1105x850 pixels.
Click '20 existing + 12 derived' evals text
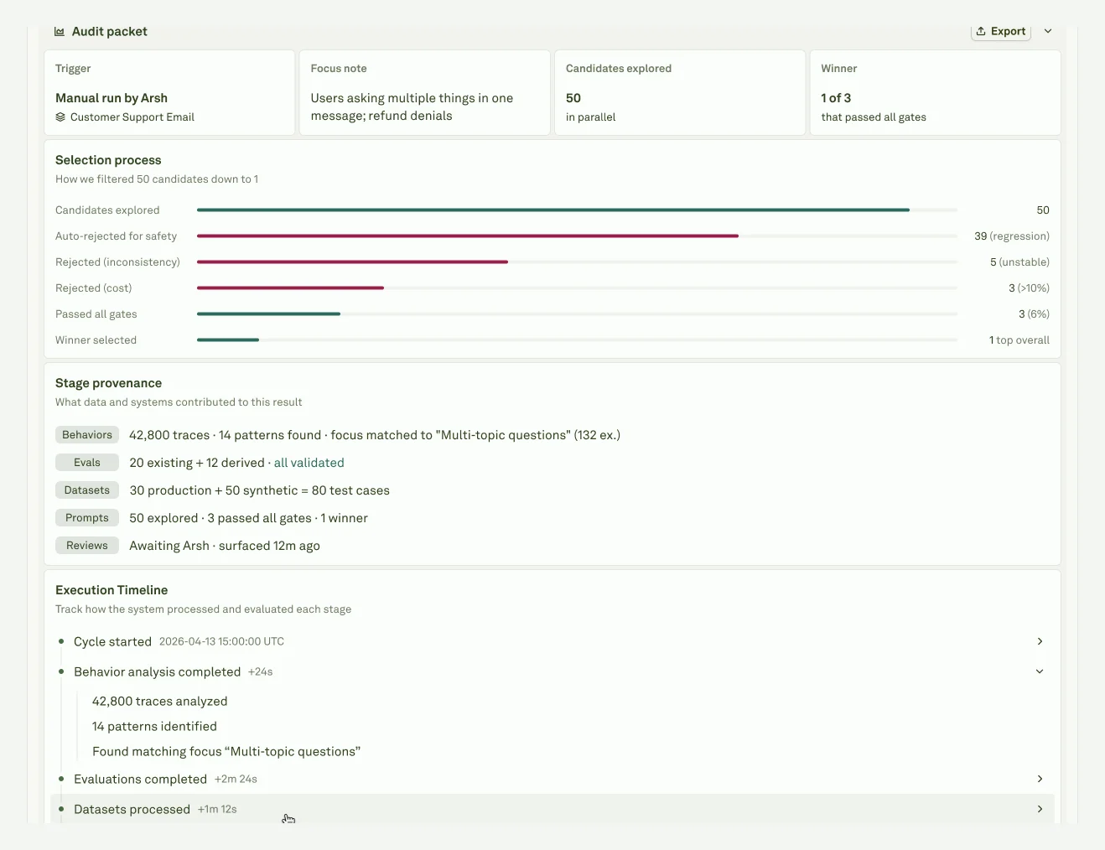click(x=197, y=463)
